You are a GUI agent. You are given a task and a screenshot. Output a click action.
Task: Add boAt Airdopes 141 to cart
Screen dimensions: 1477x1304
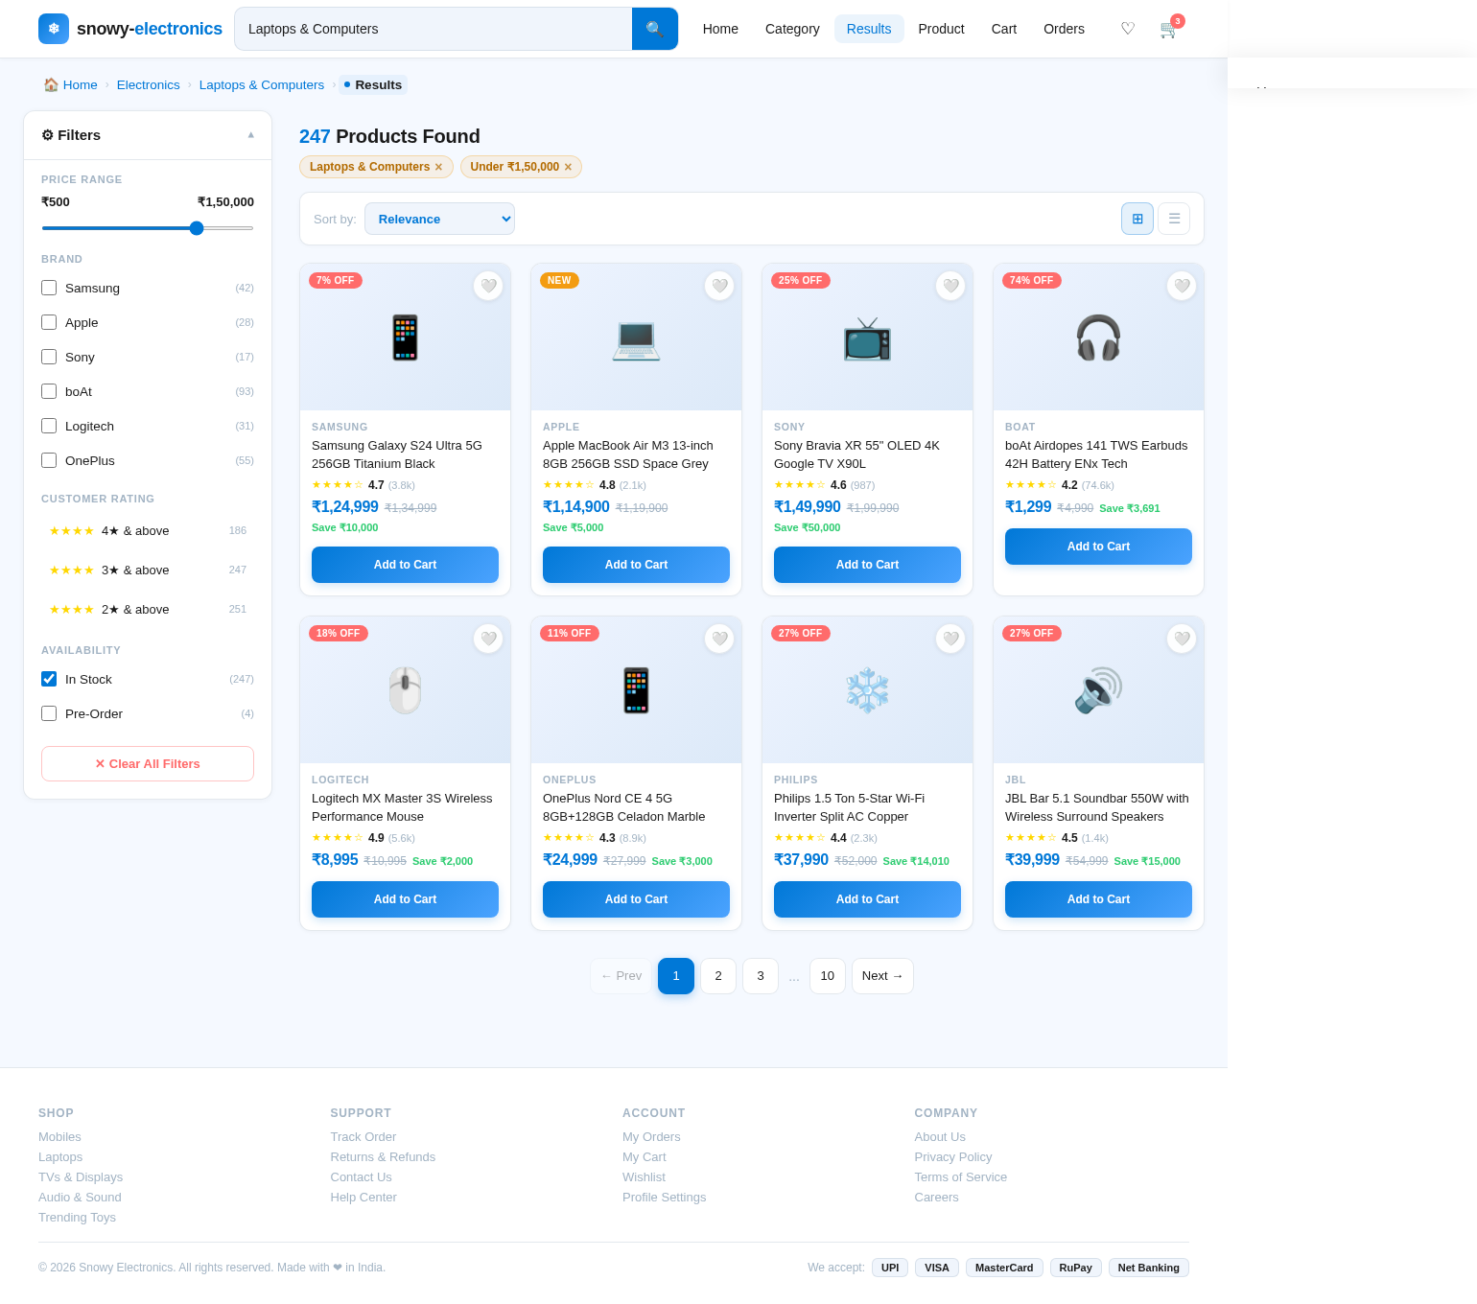1098,547
